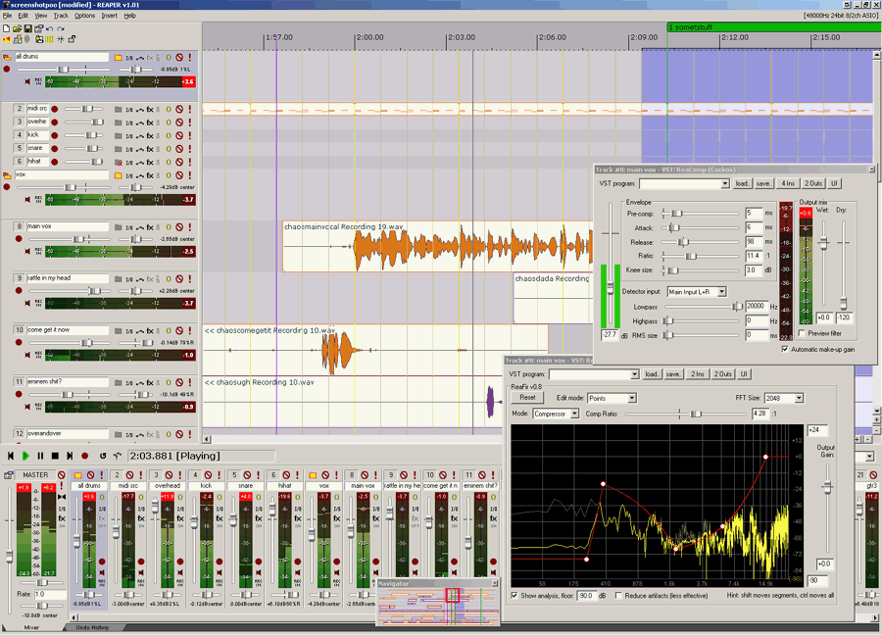The image size is (882, 636).
Task: Switch to Undo History tab
Action: pyautogui.click(x=92, y=627)
